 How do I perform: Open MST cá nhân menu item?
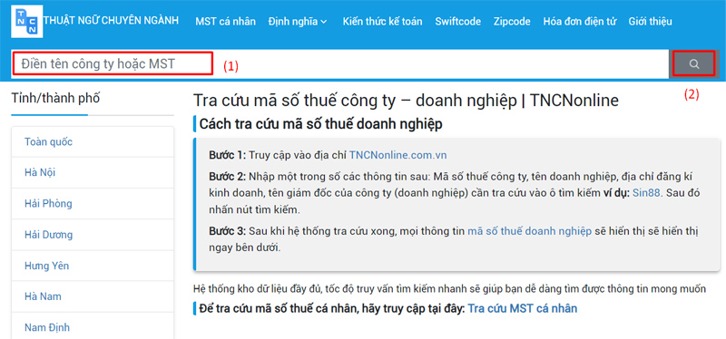(225, 21)
